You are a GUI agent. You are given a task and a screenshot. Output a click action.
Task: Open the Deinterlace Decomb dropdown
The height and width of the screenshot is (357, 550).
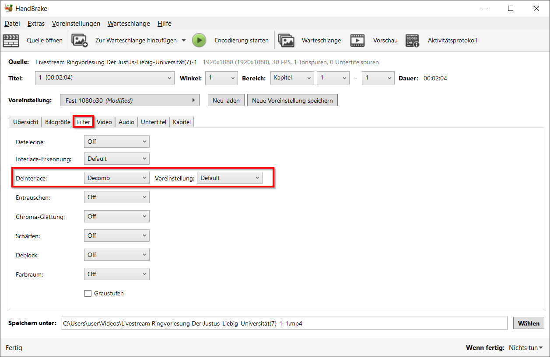coord(116,178)
